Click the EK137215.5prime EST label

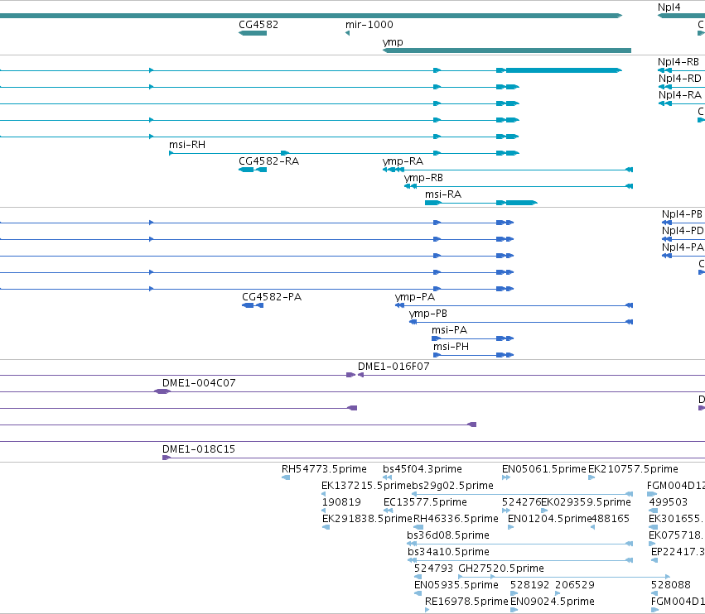(366, 486)
